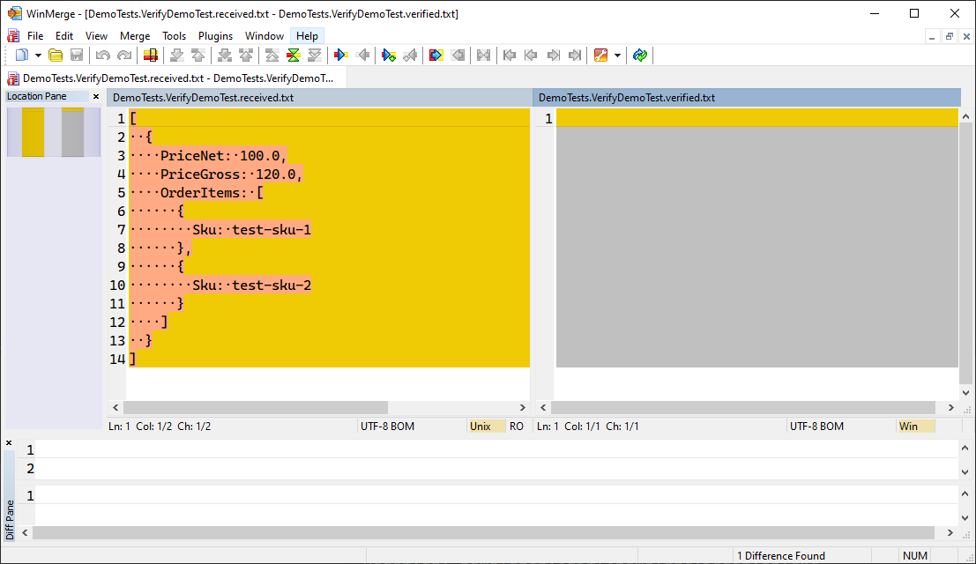Click the Copy Right toolbar icon
The width and height of the screenshot is (976, 564).
pos(341,56)
